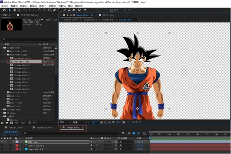
Task: Switch to footage alpha 1 timeline tab
Action: pyautogui.click(x=73, y=128)
